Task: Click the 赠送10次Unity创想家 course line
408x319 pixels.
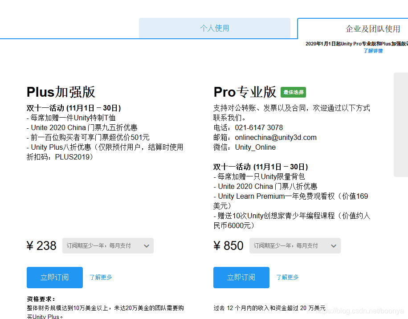Action: (x=292, y=221)
